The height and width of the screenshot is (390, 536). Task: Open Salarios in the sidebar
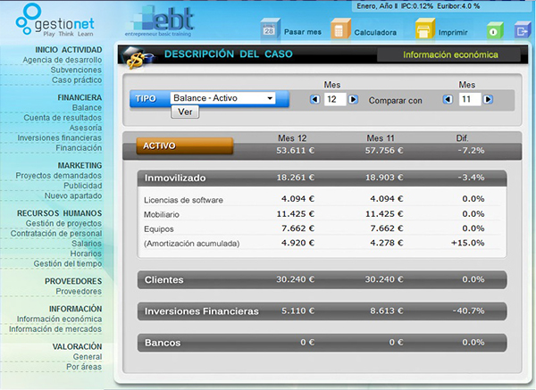87,244
